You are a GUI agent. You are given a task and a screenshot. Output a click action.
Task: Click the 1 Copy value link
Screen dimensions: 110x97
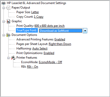[x=39, y=17]
